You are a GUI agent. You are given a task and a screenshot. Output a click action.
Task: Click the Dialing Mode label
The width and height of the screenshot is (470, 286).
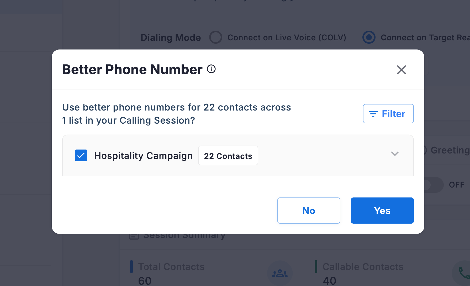(171, 38)
